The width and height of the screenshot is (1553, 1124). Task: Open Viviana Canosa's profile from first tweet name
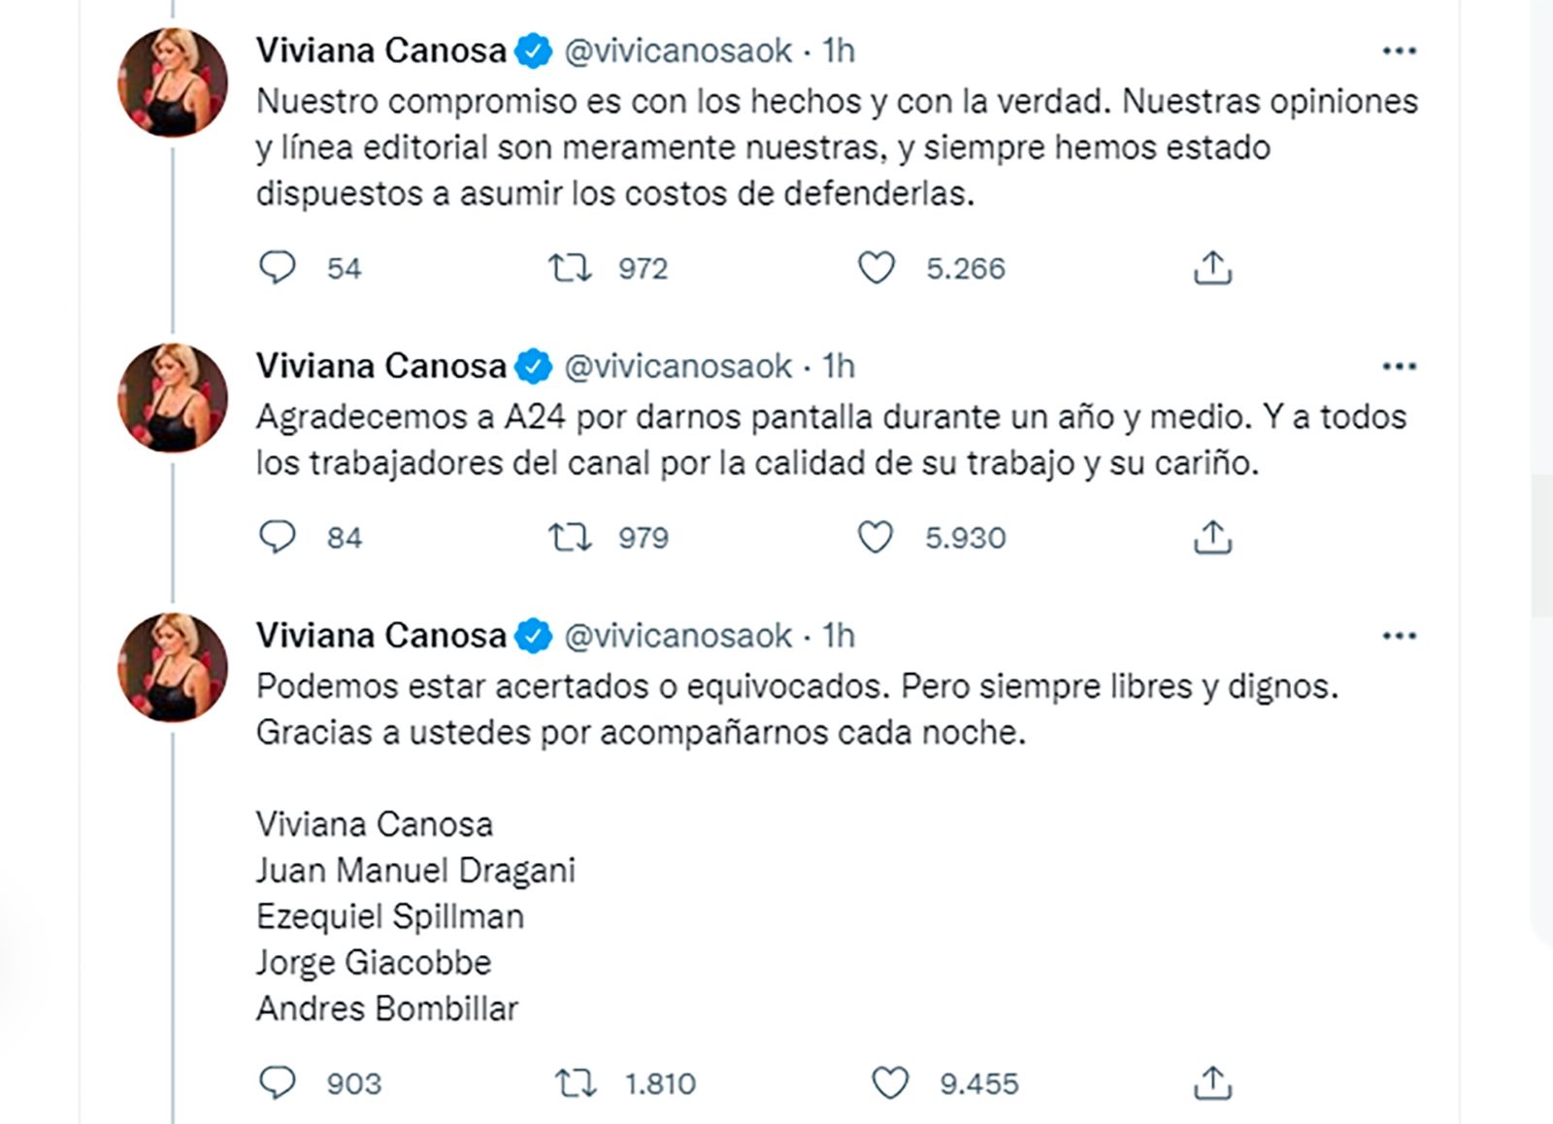pos(380,50)
